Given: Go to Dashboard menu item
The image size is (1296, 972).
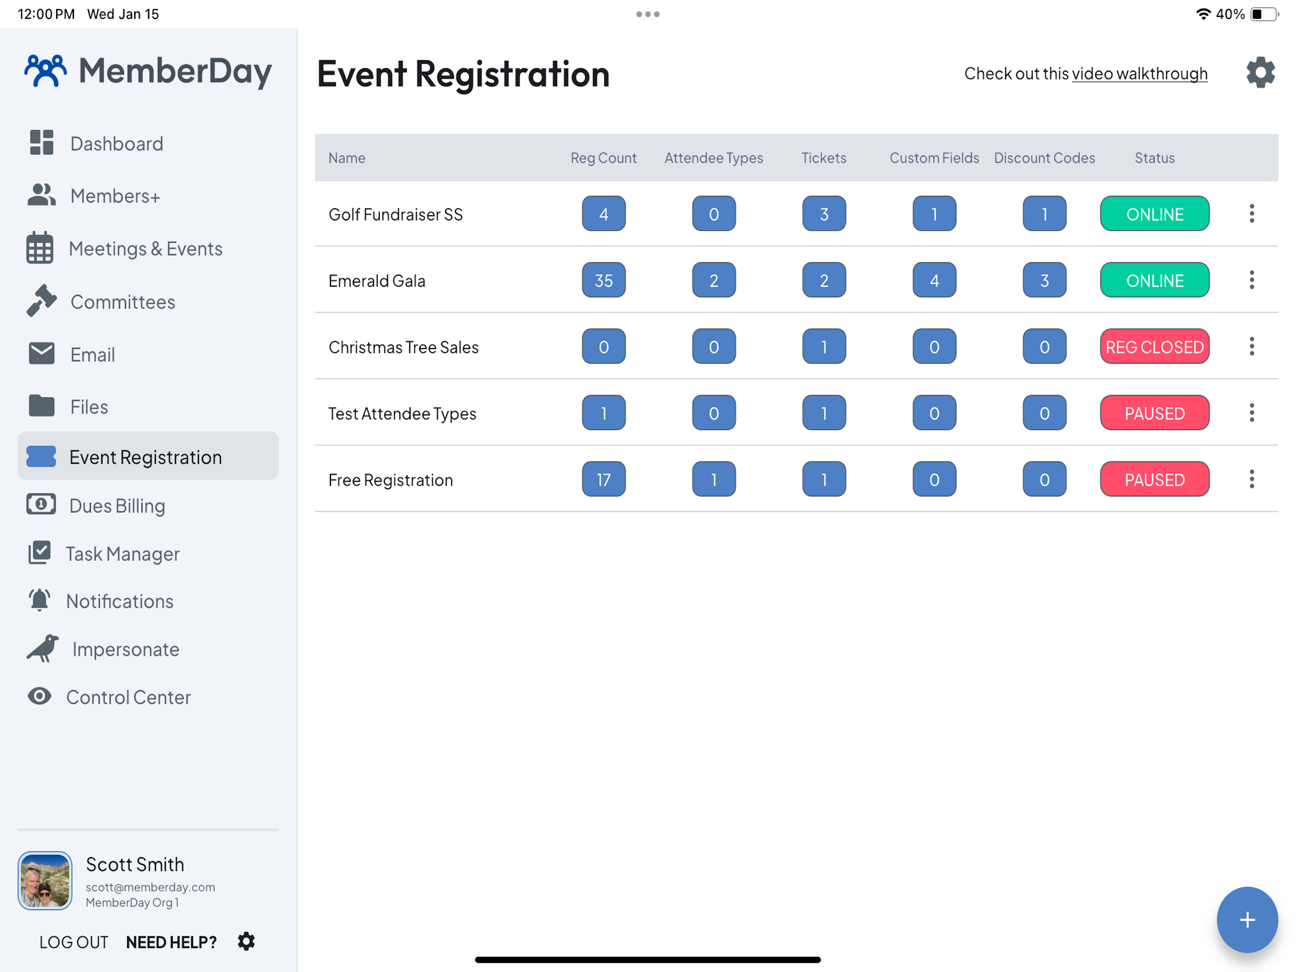Looking at the screenshot, I should [x=117, y=144].
